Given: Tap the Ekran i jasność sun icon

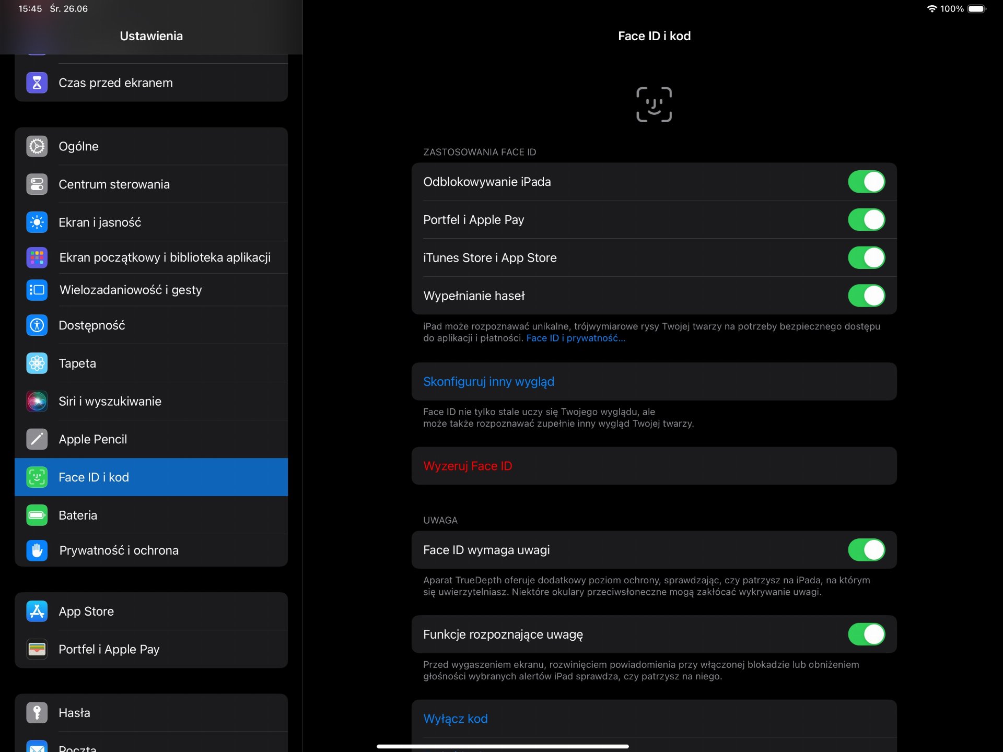Looking at the screenshot, I should click(x=37, y=222).
